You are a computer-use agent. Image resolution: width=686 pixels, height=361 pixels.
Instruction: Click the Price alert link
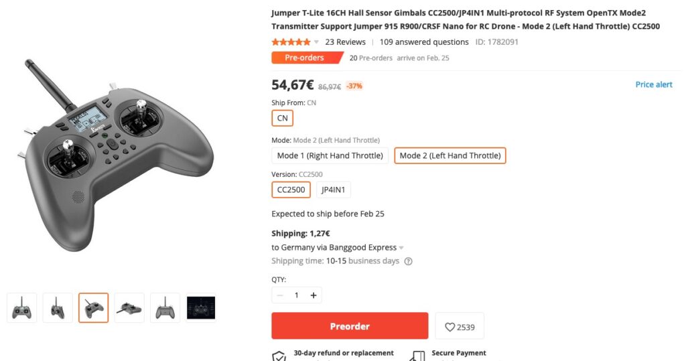tap(654, 84)
